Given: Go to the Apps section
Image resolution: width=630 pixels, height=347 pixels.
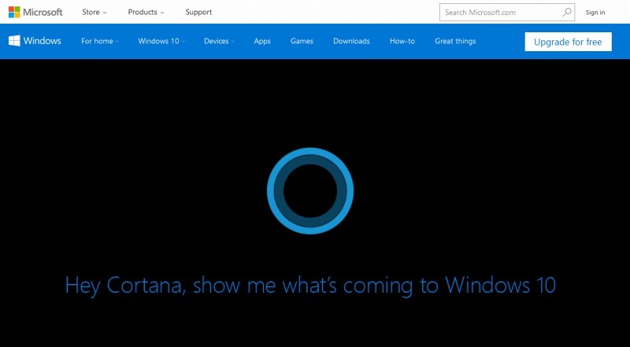Looking at the screenshot, I should 262,42.
